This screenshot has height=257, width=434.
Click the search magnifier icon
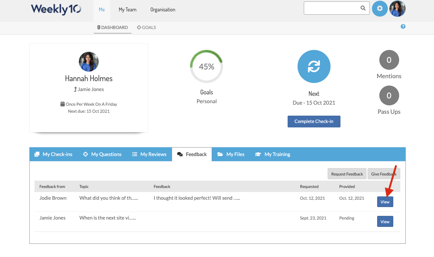click(x=363, y=8)
